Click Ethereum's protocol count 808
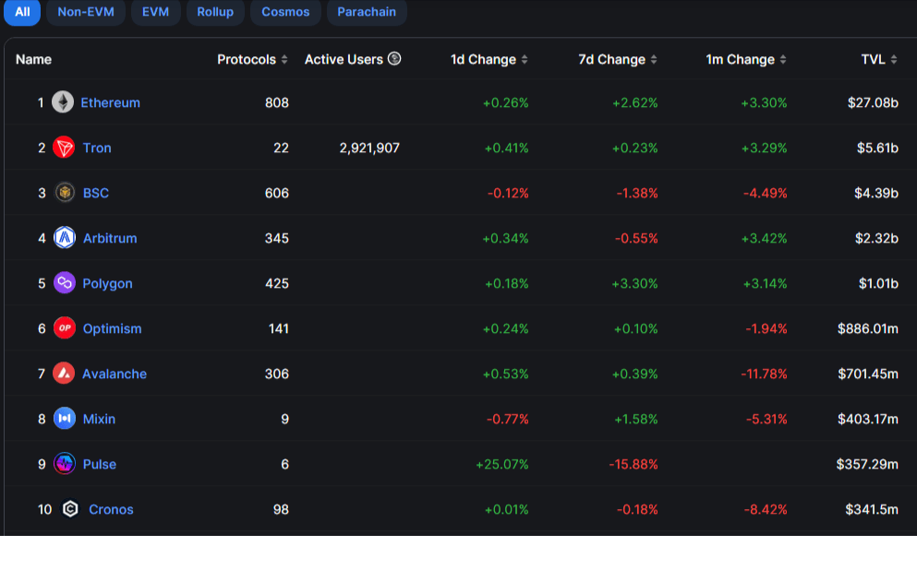The width and height of the screenshot is (917, 570). (277, 102)
